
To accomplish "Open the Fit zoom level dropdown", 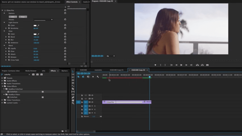I will [110, 56].
